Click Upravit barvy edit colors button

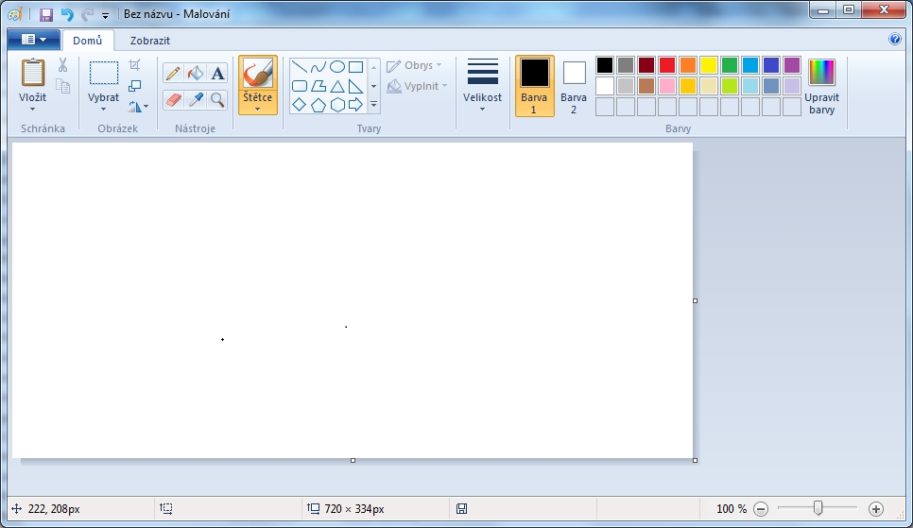tap(821, 86)
